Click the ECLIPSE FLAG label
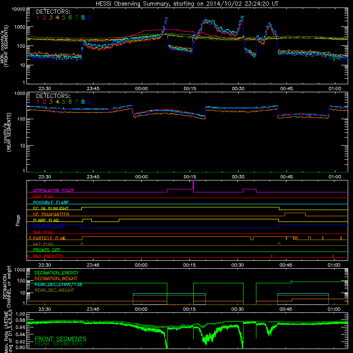Viewport: 353px width, 353px height. [x=48, y=226]
